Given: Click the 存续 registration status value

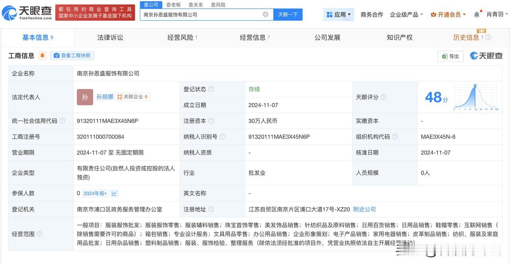Looking at the screenshot, I should [x=254, y=89].
